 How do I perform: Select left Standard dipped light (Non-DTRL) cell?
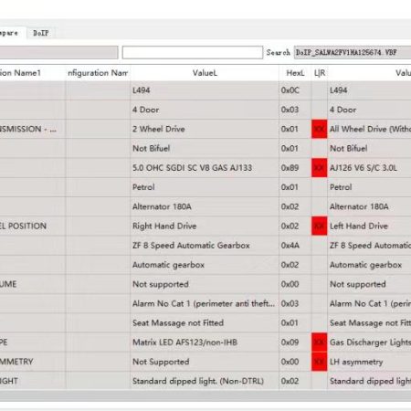(x=205, y=381)
